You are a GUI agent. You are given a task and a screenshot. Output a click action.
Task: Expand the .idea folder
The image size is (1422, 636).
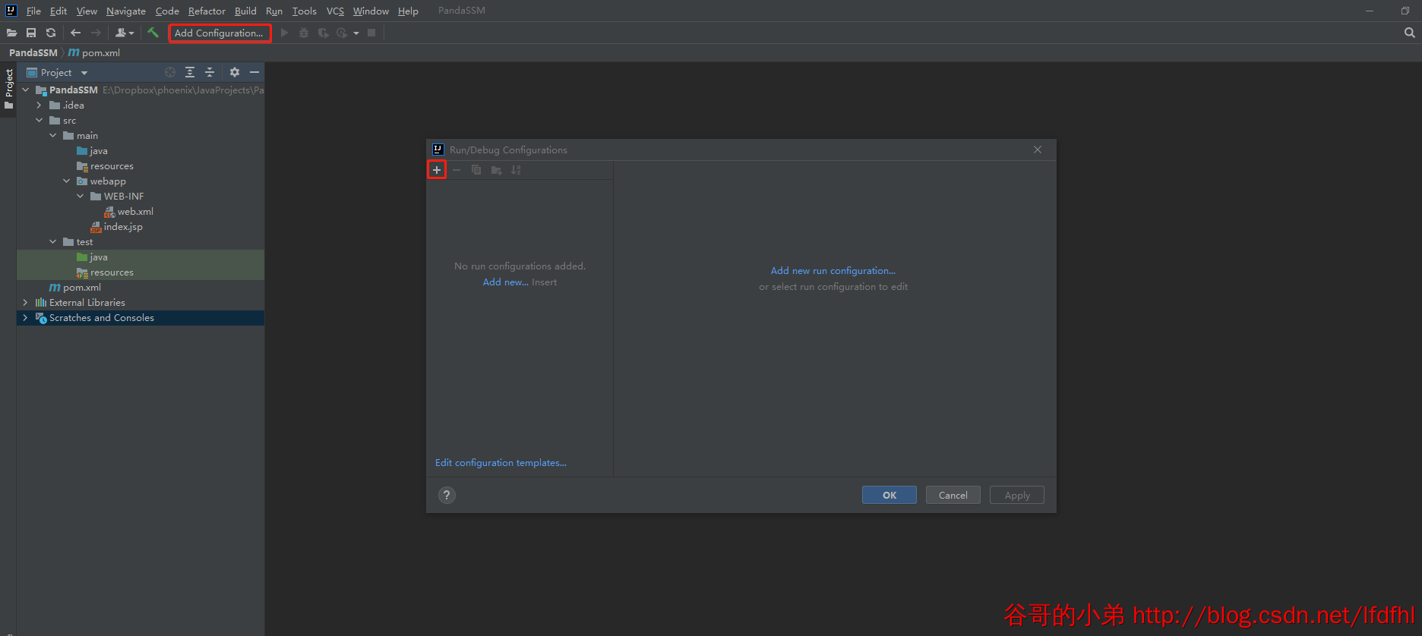point(39,105)
